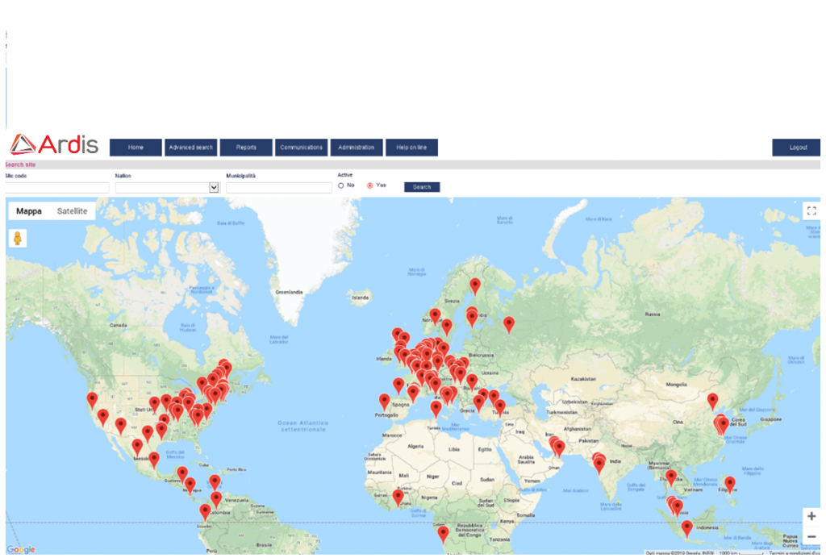826x558 pixels.
Task: Toggle fullscreen map view
Action: (811, 211)
